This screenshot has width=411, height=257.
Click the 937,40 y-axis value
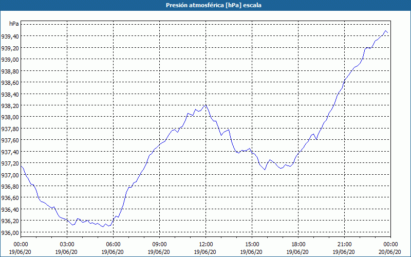tap(10, 152)
